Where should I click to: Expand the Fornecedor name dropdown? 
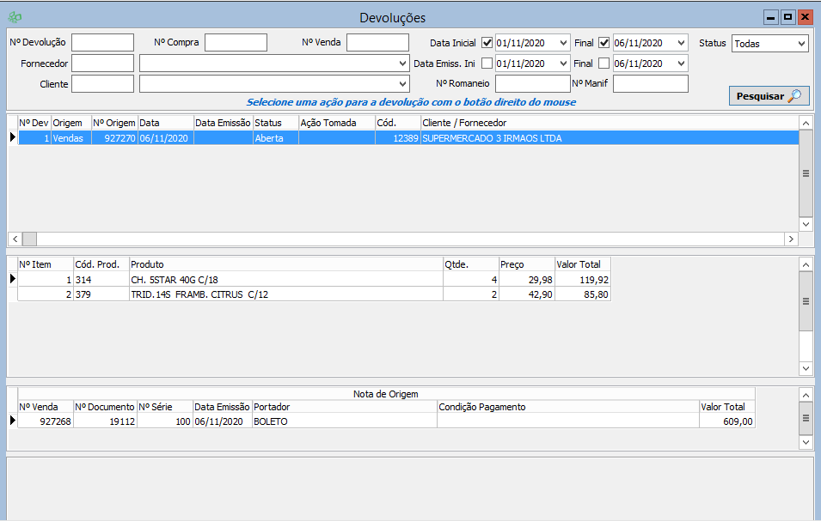pyautogui.click(x=403, y=64)
